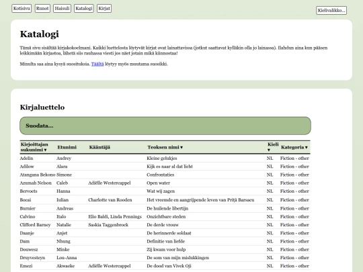
Task: Open the Kirjat page
Action: (104, 8)
